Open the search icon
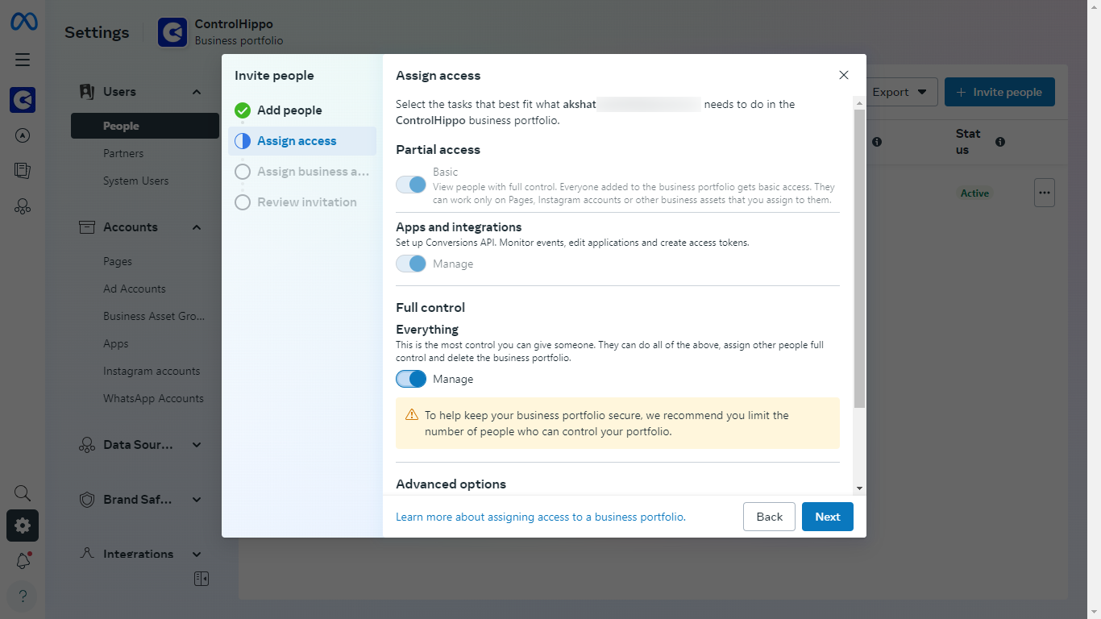 click(x=23, y=492)
